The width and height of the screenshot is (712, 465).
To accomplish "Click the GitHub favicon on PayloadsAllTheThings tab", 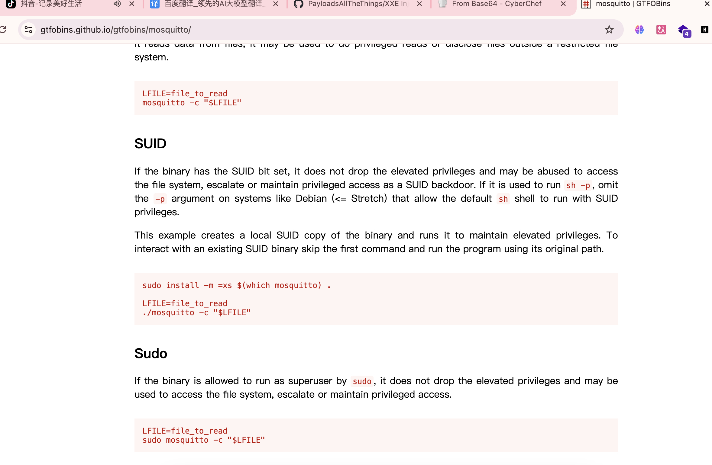I will click(299, 4).
